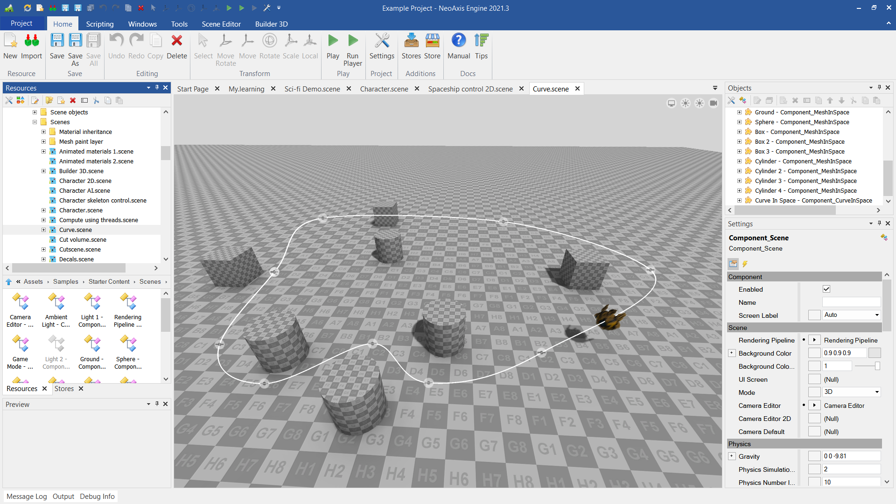Click the Background Color swatch
The height and width of the screenshot is (504, 896).
click(x=875, y=353)
